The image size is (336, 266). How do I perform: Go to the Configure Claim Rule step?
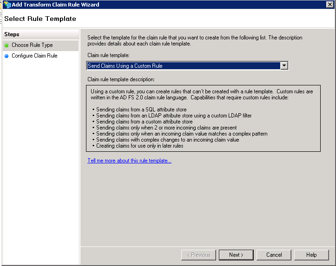(34, 56)
